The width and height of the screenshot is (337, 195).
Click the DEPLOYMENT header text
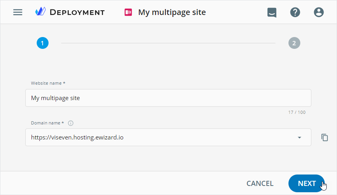coord(77,12)
